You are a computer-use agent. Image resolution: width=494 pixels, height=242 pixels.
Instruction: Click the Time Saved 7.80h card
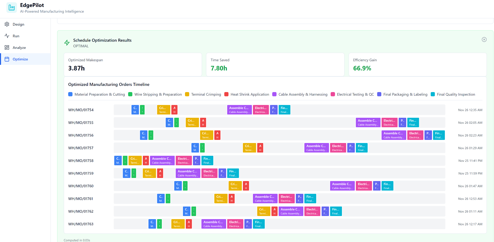pos(275,65)
